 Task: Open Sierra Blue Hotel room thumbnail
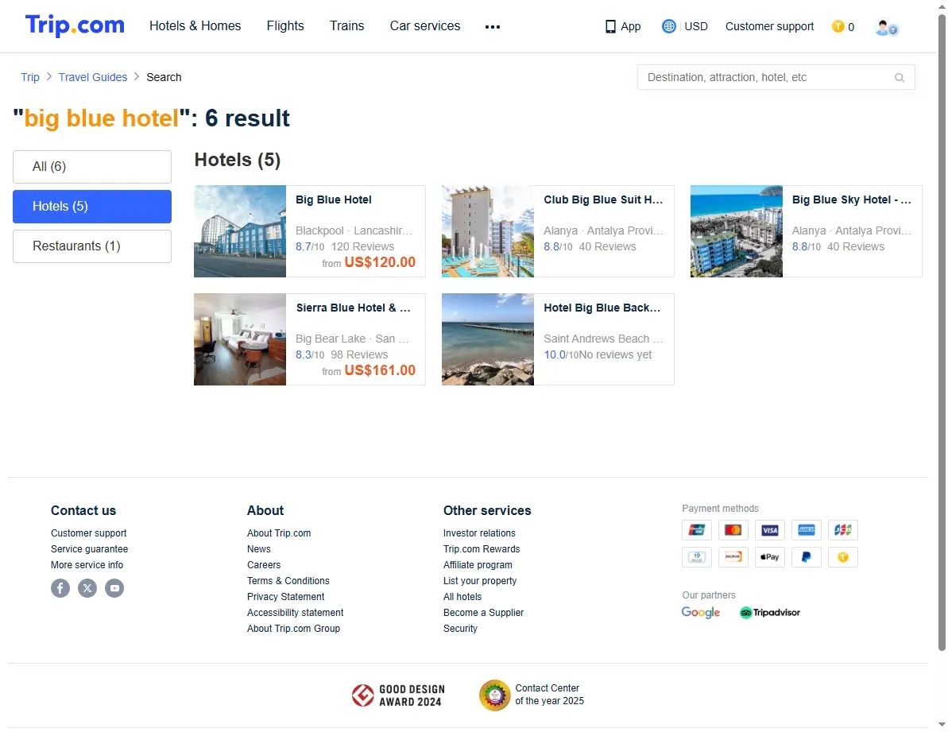[240, 339]
